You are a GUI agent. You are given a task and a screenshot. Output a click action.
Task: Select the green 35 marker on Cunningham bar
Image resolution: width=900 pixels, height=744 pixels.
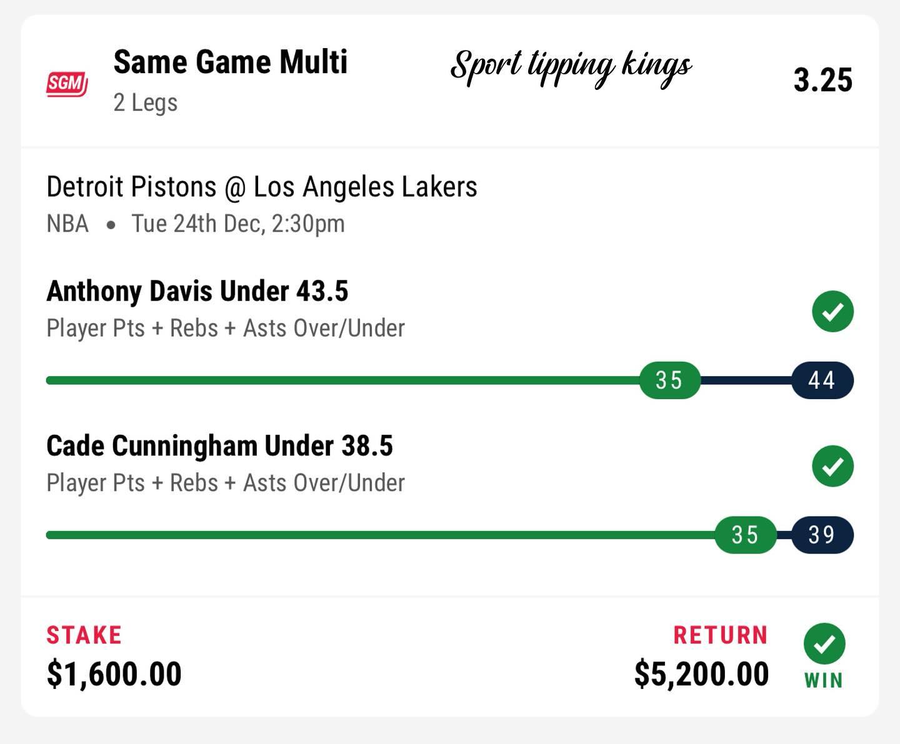745,535
